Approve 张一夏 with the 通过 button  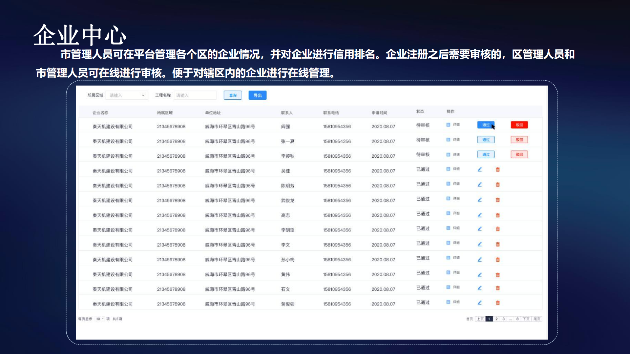click(486, 140)
